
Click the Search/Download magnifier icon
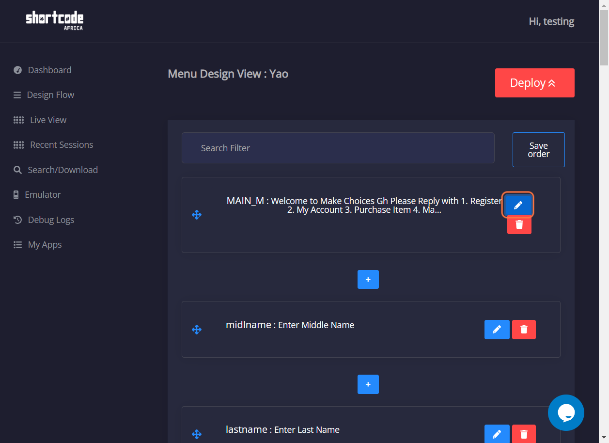coord(17,170)
